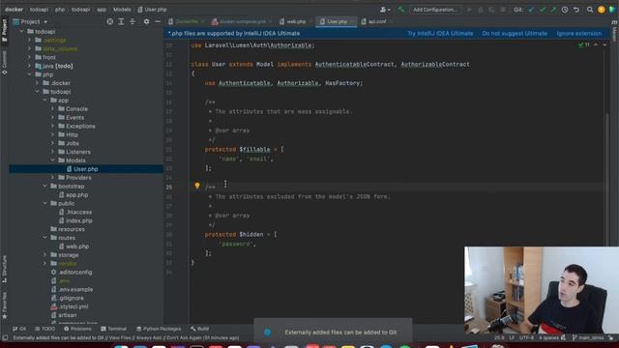Click Do not suggest Ultimate link
The height and width of the screenshot is (348, 619).
pos(515,34)
